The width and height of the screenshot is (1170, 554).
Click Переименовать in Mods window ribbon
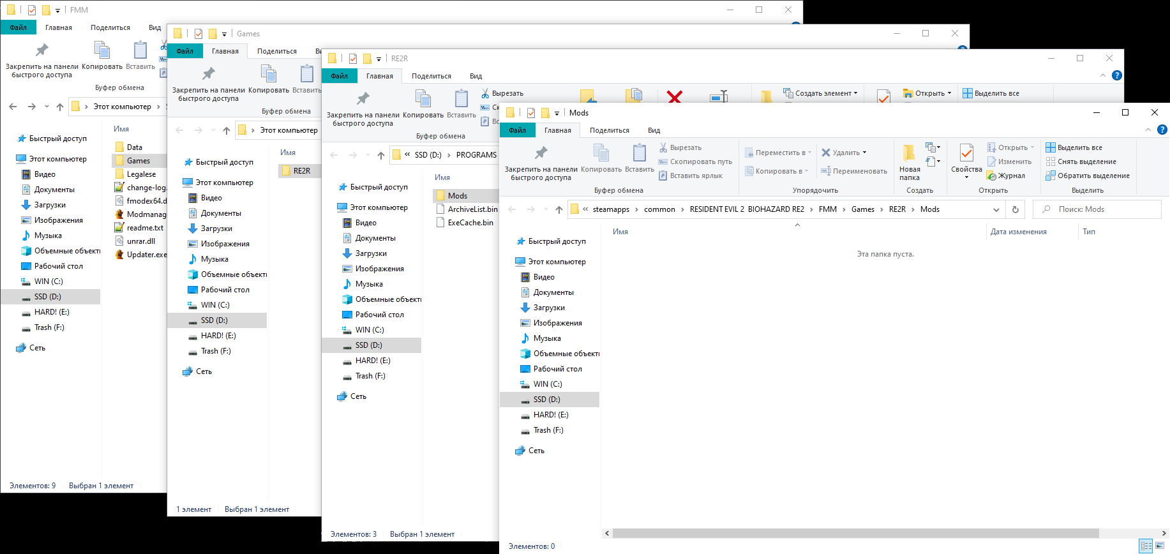(854, 171)
